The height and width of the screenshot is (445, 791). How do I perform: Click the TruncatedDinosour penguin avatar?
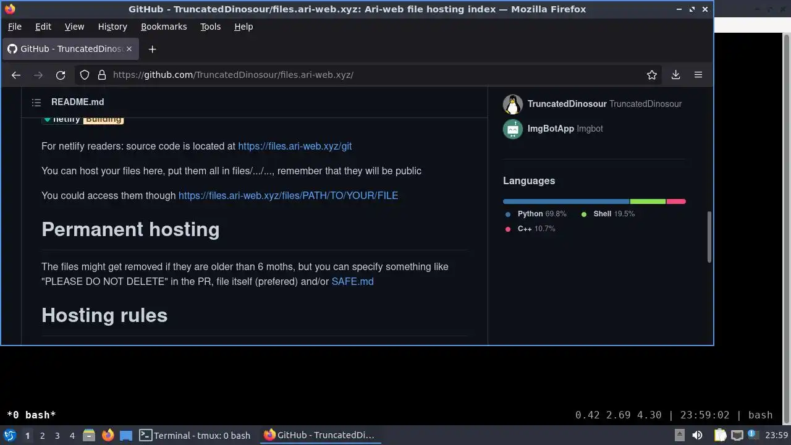click(x=513, y=104)
